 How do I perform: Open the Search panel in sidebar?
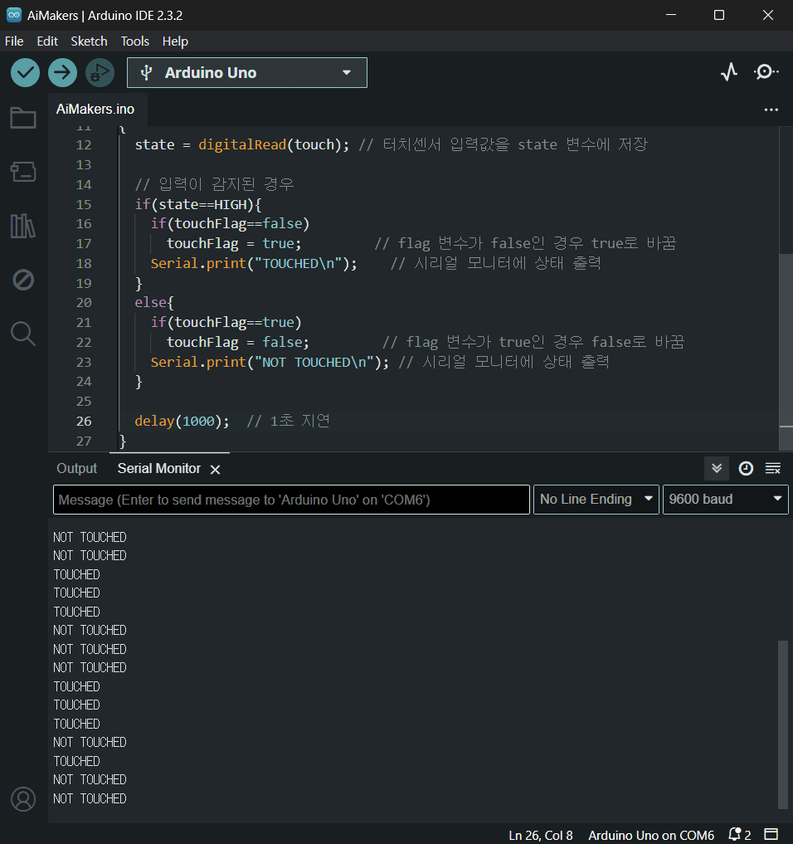tap(23, 334)
